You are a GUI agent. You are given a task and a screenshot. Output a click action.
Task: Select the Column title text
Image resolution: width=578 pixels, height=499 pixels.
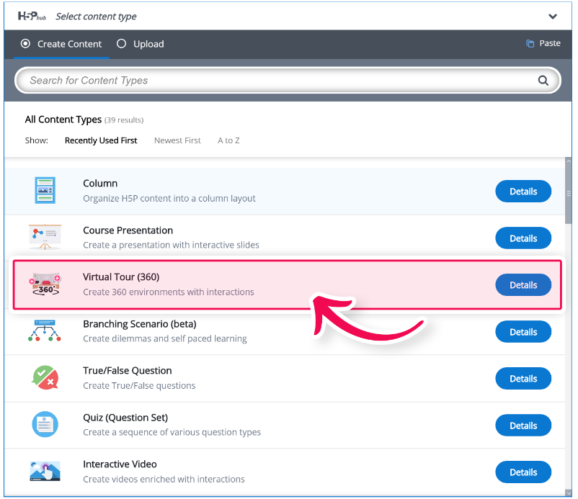click(x=100, y=184)
